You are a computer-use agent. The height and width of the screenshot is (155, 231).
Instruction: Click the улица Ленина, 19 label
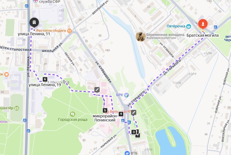coord(45,85)
